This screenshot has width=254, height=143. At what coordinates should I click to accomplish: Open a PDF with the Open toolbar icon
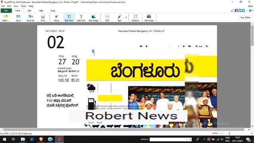click(6, 18)
